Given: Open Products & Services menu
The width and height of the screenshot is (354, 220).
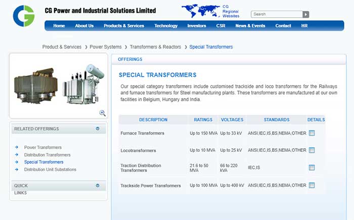Looking at the screenshot, I should [x=124, y=26].
